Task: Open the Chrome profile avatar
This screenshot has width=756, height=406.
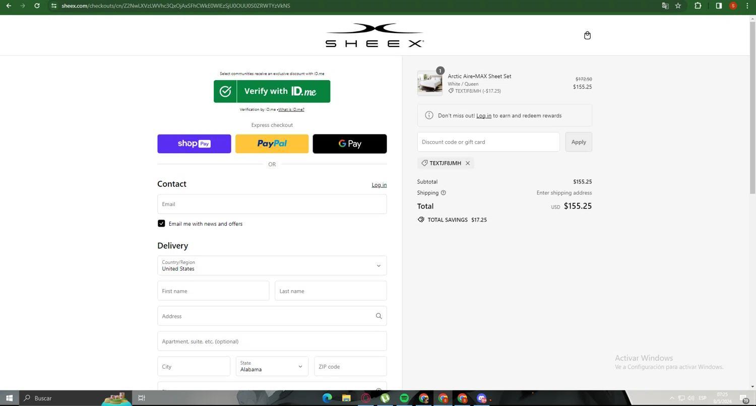Action: tap(733, 6)
